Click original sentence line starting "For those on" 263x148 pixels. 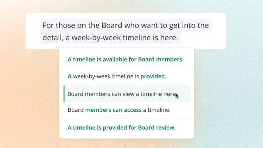[x=126, y=25]
